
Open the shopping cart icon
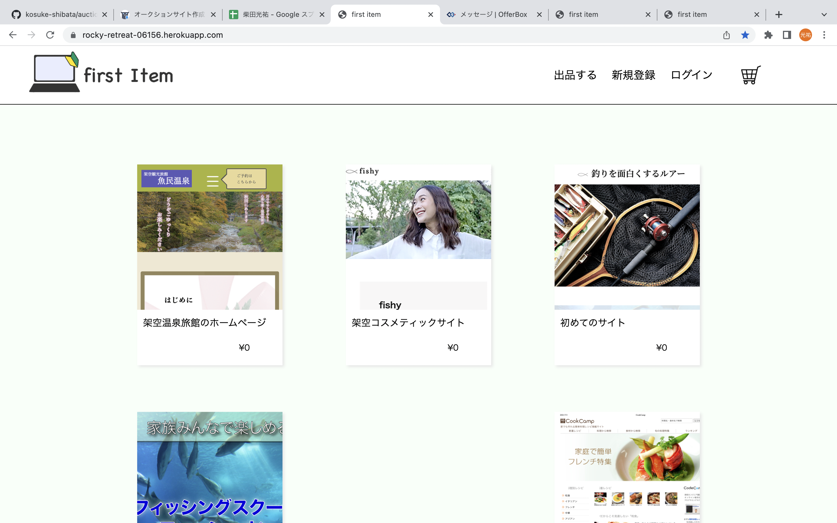(x=750, y=75)
